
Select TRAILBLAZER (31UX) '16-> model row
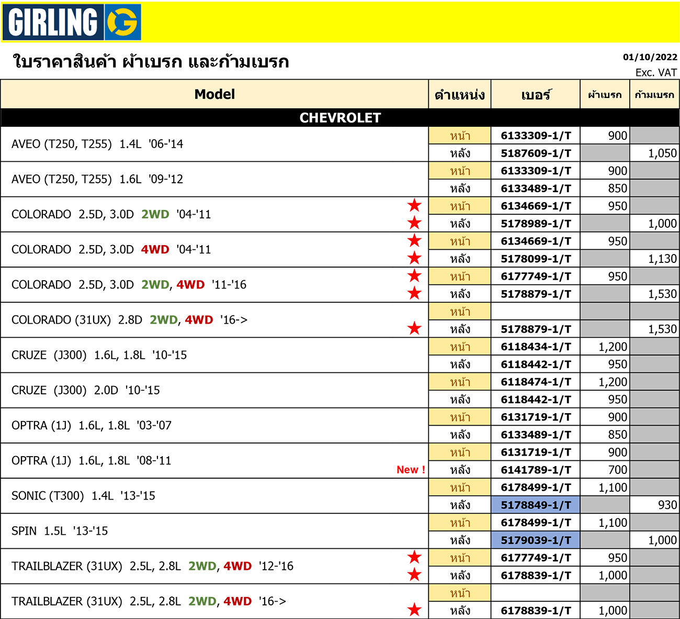click(x=214, y=601)
